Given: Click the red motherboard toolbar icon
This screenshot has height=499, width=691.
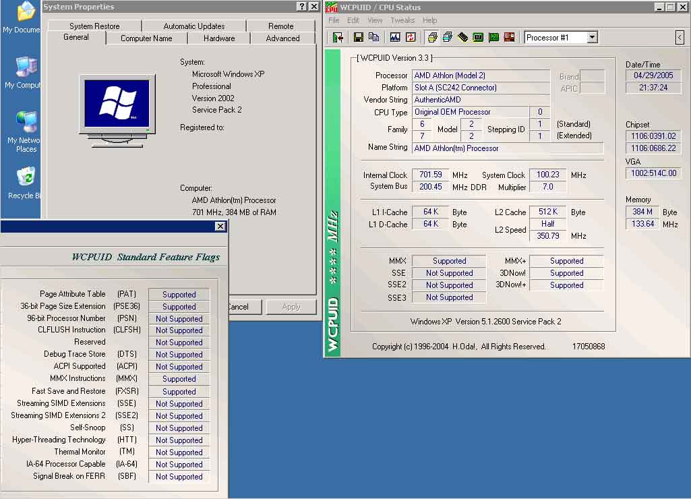Looking at the screenshot, I should click(x=509, y=38).
